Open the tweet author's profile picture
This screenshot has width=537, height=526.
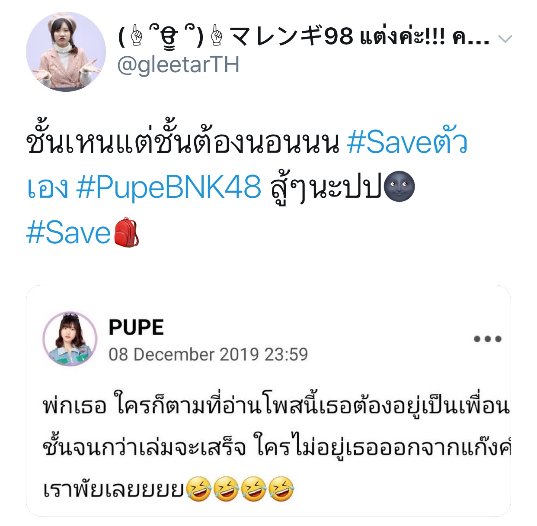(66, 52)
